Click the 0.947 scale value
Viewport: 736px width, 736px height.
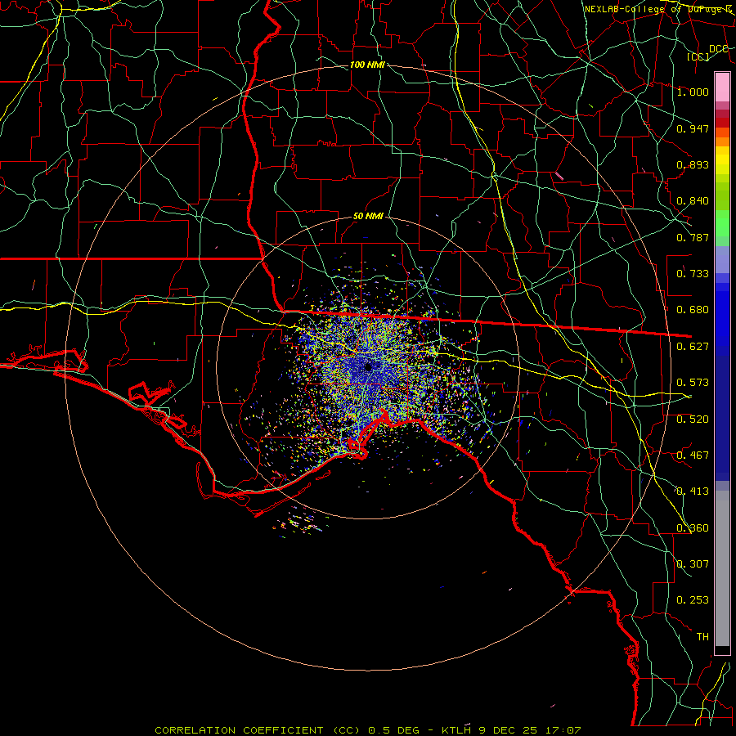693,128
